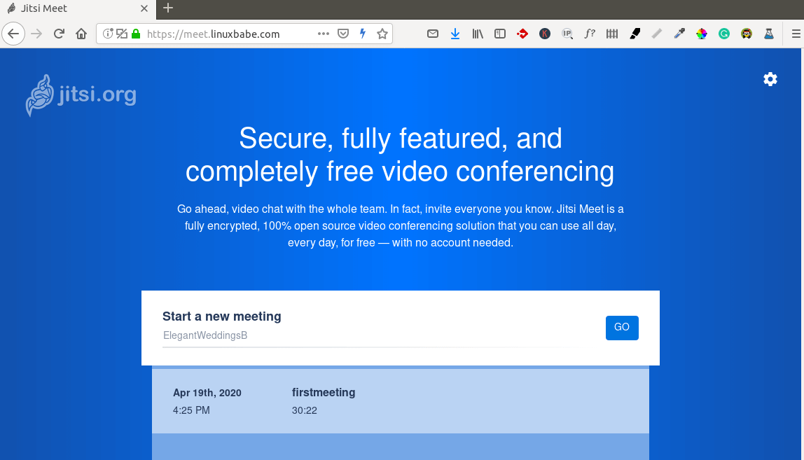Open the downloads arrow icon
804x460 pixels.
click(x=455, y=34)
